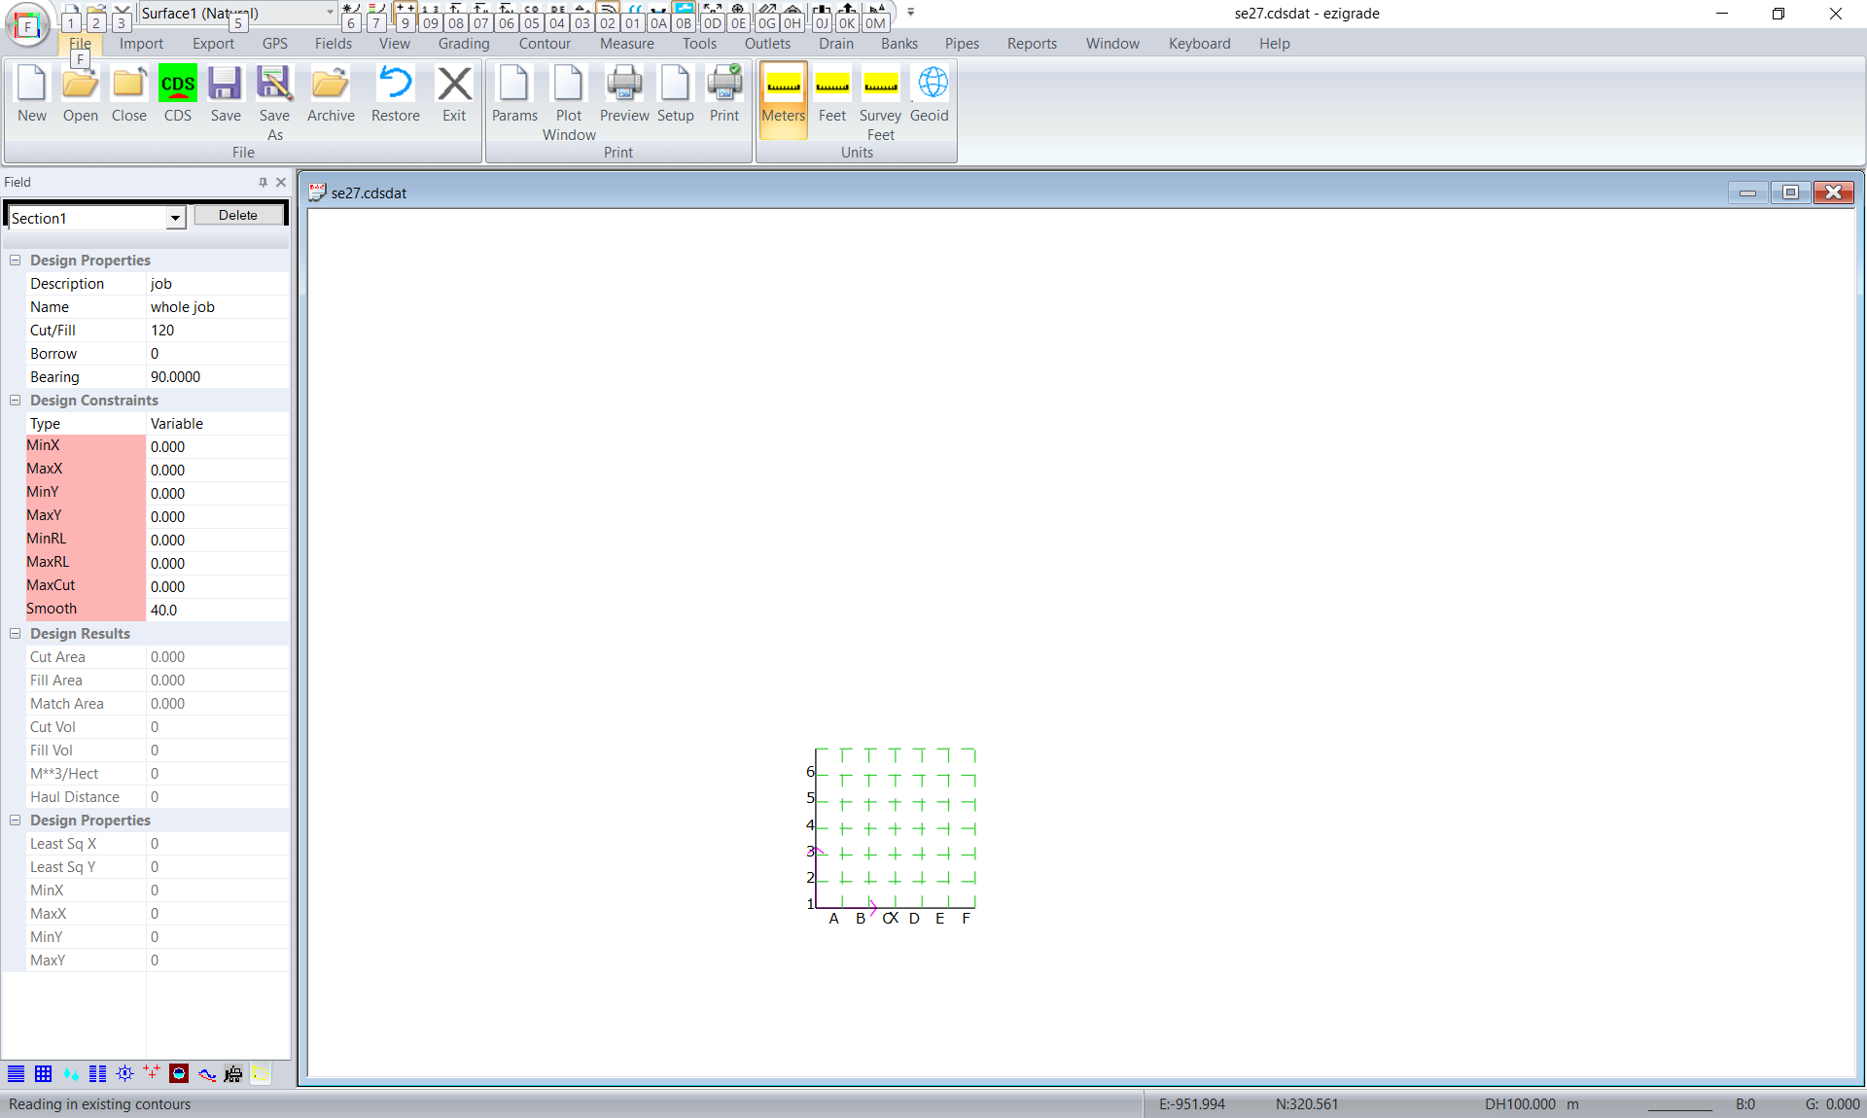Click the Params print button
Image resolution: width=1867 pixels, height=1118 pixels.
(x=514, y=94)
